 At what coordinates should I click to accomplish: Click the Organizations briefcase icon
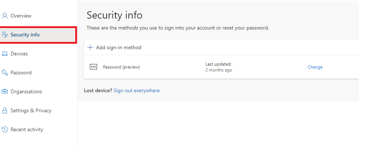click(x=5, y=91)
